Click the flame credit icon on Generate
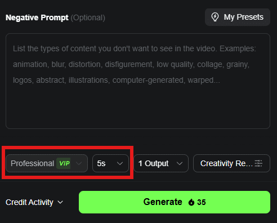 (x=191, y=202)
